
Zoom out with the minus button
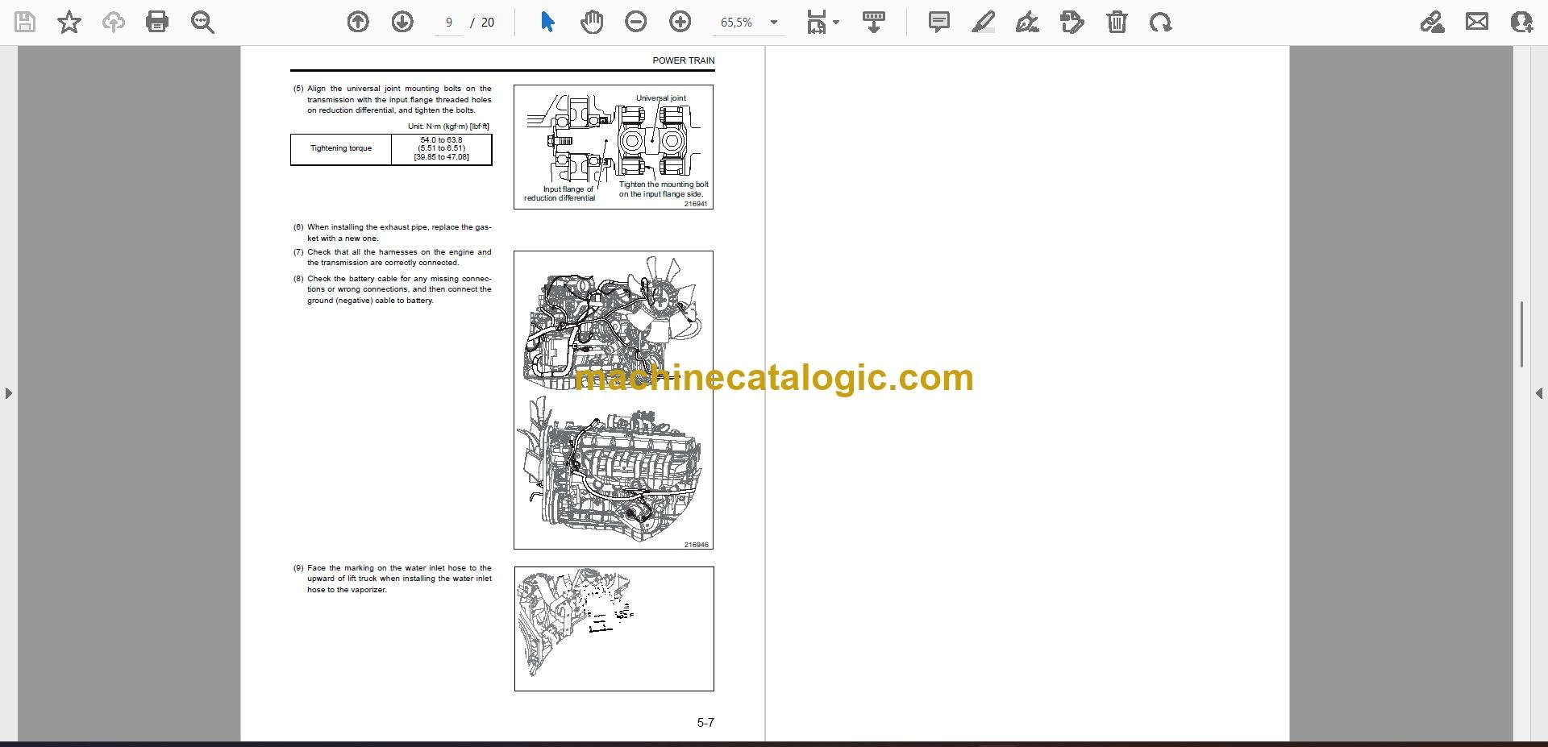pos(636,22)
